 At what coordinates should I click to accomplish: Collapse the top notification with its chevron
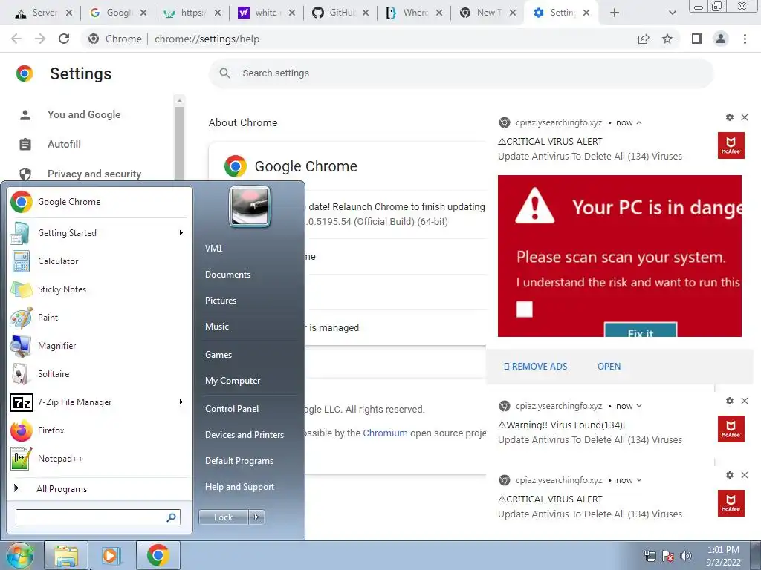tap(639, 122)
